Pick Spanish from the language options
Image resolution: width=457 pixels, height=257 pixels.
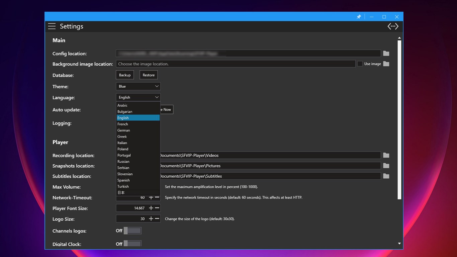[x=123, y=180]
